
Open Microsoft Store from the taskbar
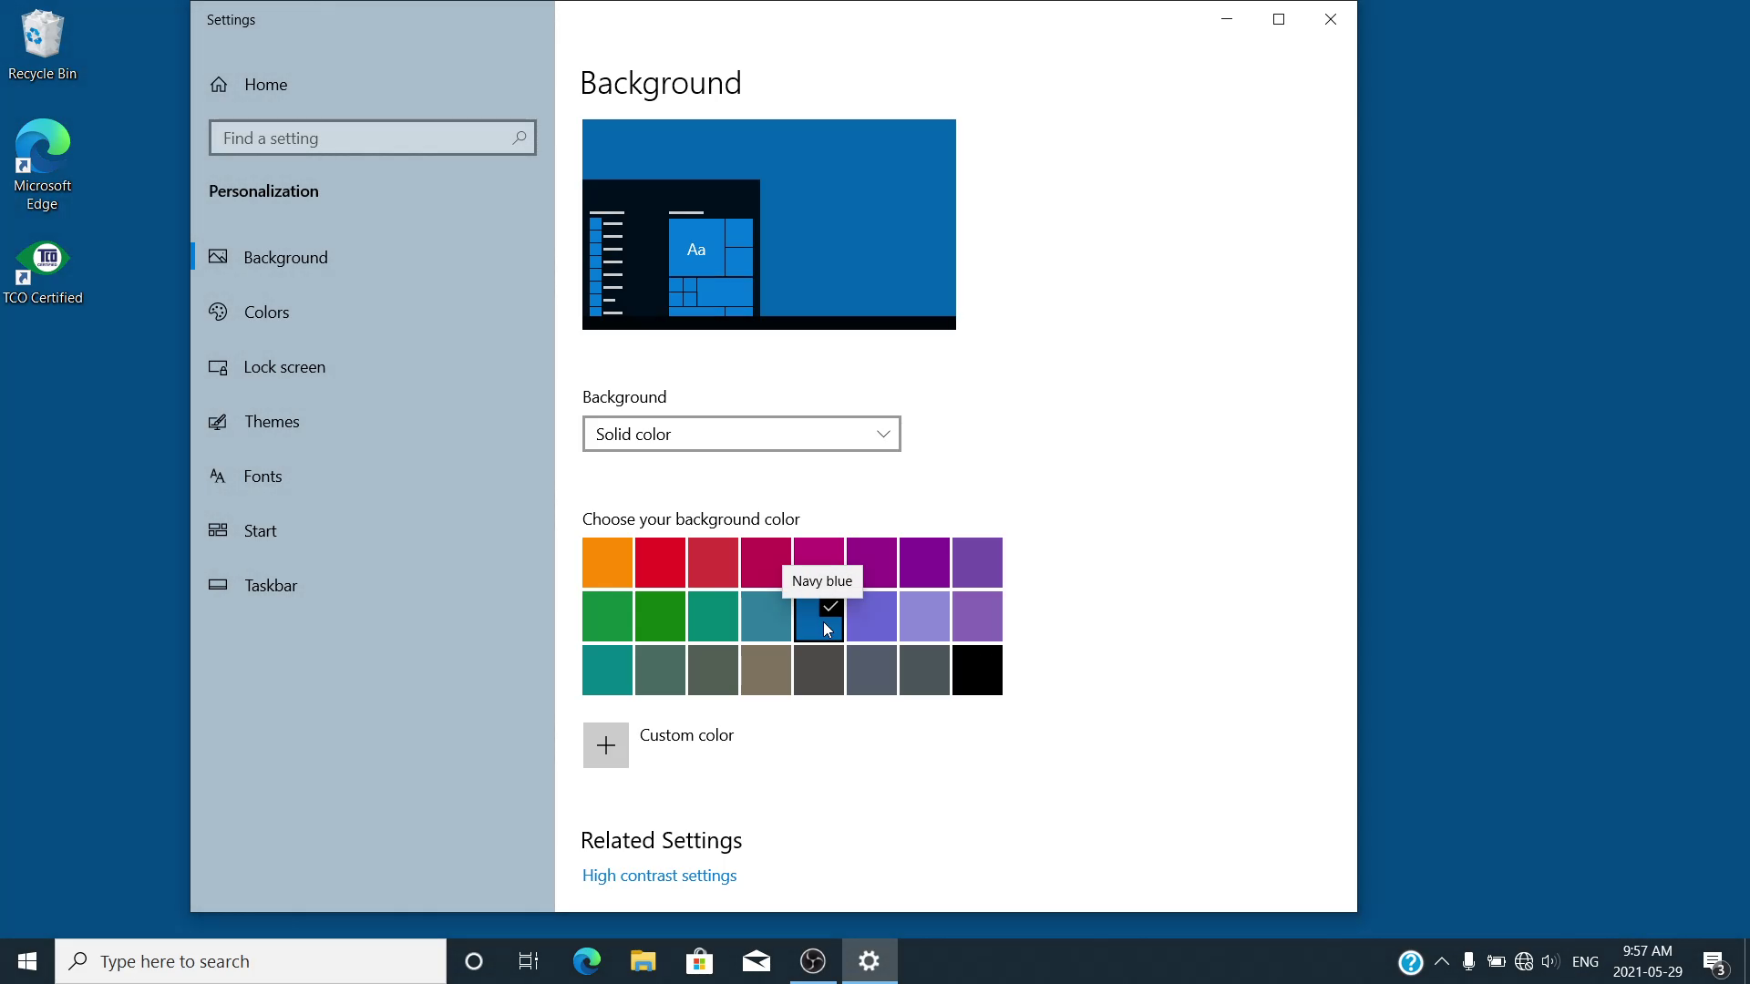point(699,961)
